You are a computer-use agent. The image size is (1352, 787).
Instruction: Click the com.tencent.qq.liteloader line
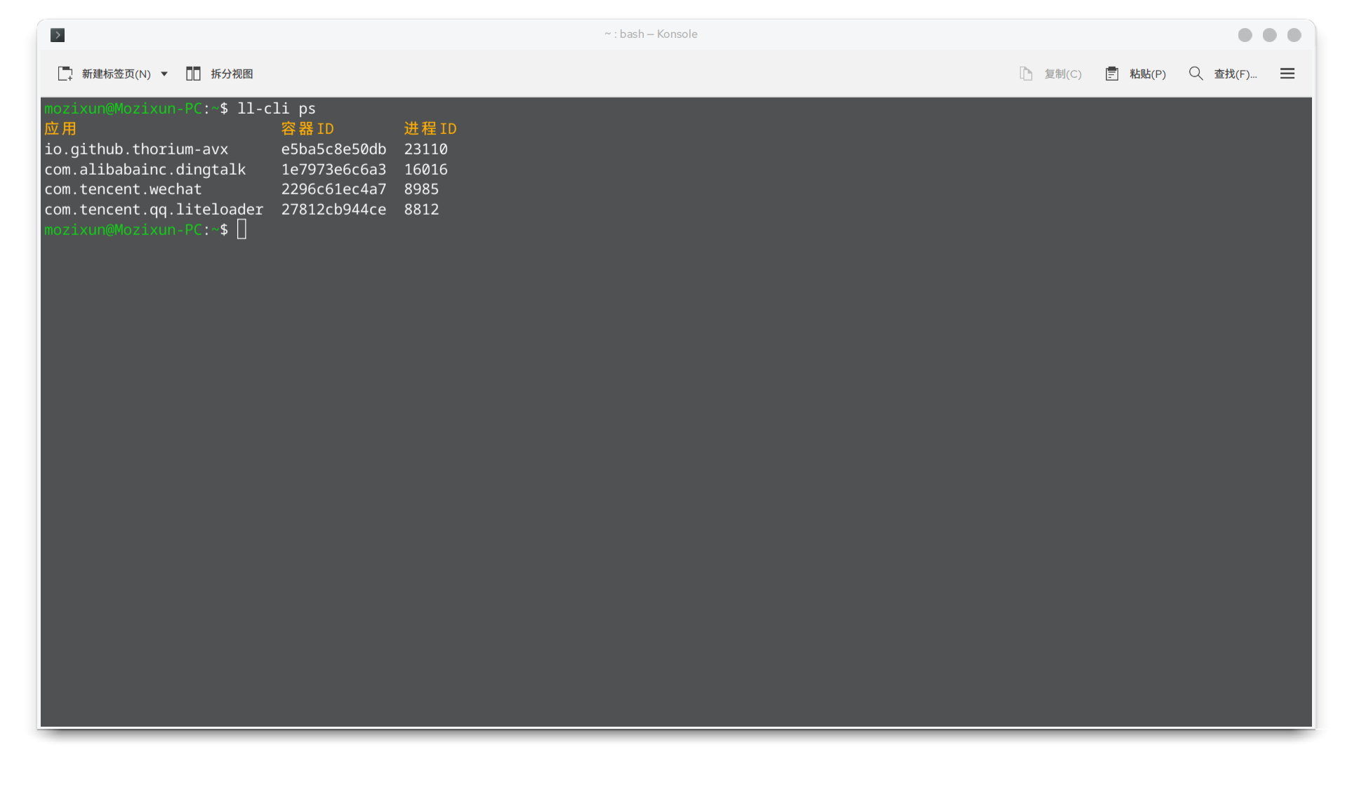154,210
